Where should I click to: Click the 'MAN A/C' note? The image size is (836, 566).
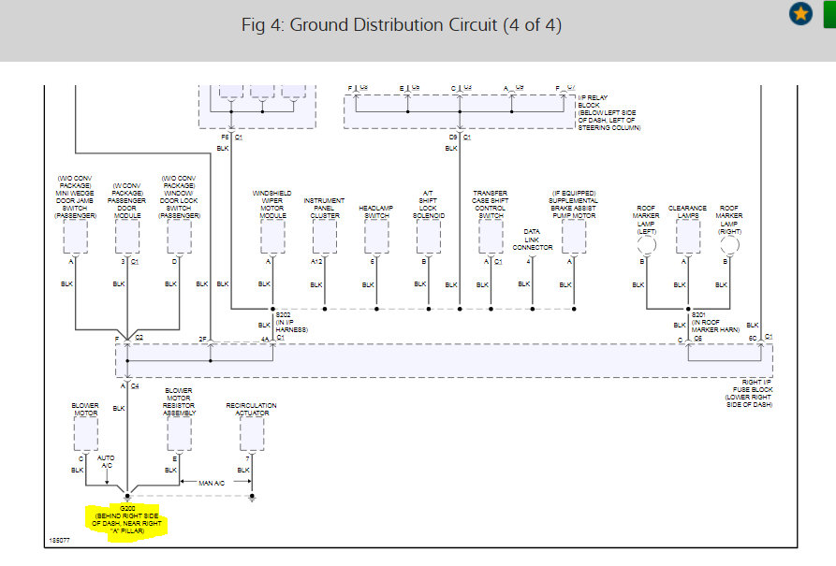pyautogui.click(x=212, y=483)
